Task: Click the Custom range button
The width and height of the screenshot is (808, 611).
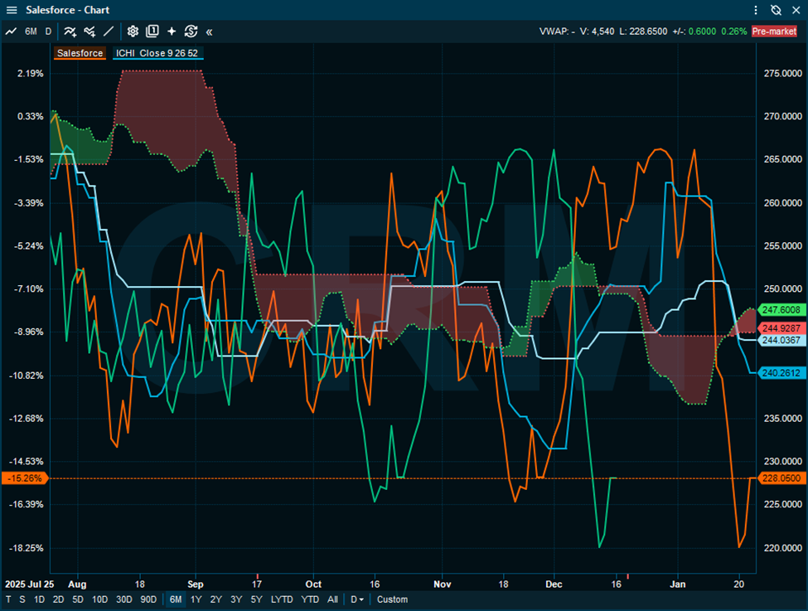Action: point(392,599)
